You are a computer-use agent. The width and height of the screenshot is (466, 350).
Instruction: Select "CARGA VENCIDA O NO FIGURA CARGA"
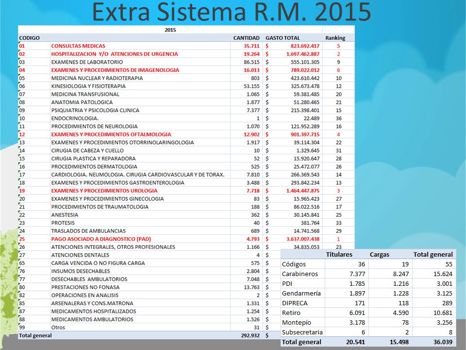pos(98,263)
